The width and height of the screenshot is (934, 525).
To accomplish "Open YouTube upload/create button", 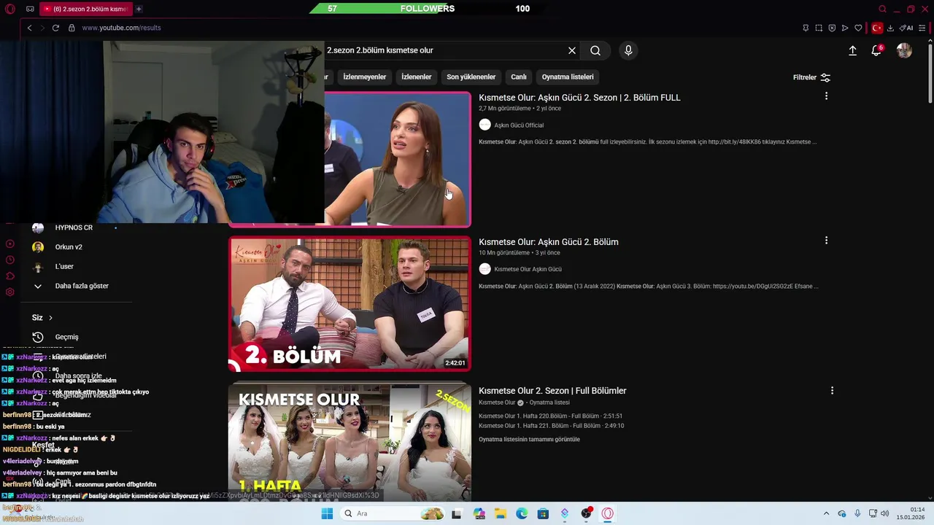I will point(852,50).
